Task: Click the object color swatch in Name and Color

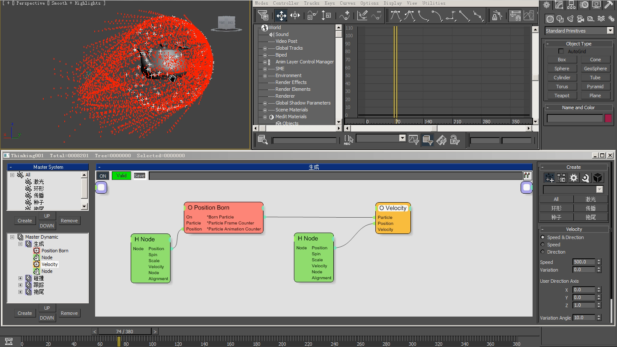Action: coord(608,118)
